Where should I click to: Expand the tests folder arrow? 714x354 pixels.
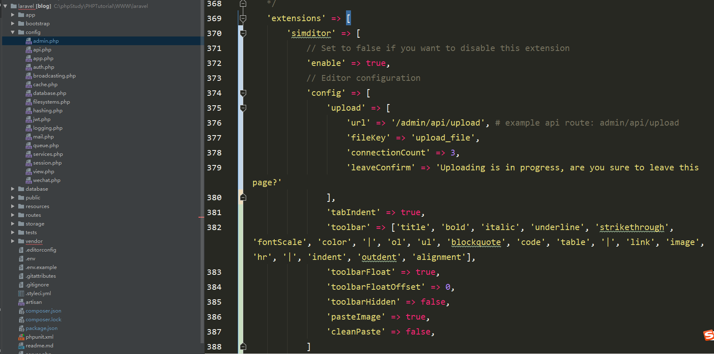point(13,232)
